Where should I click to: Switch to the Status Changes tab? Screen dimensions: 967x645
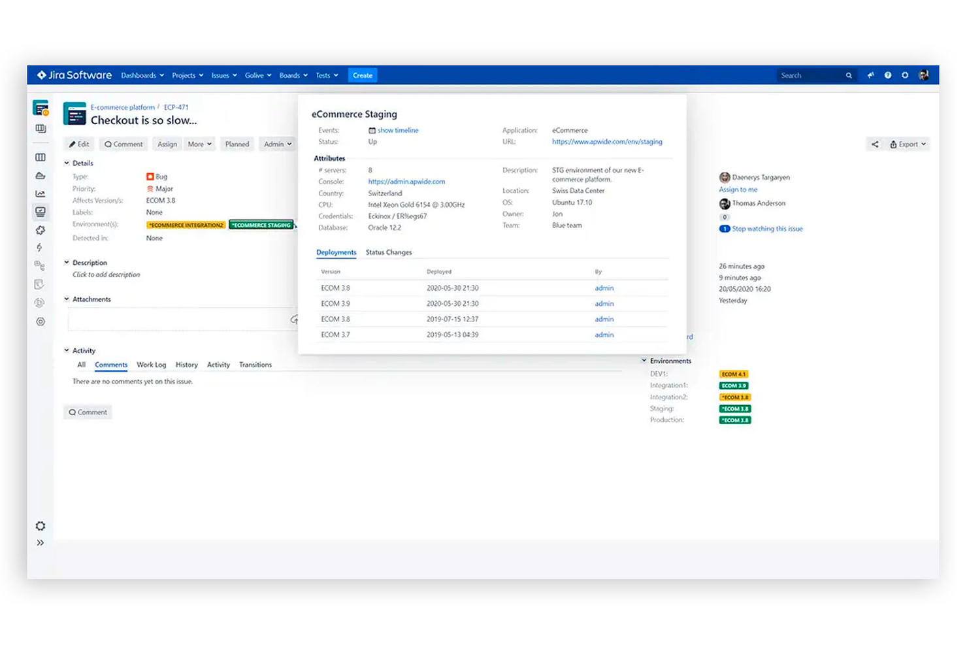point(388,252)
